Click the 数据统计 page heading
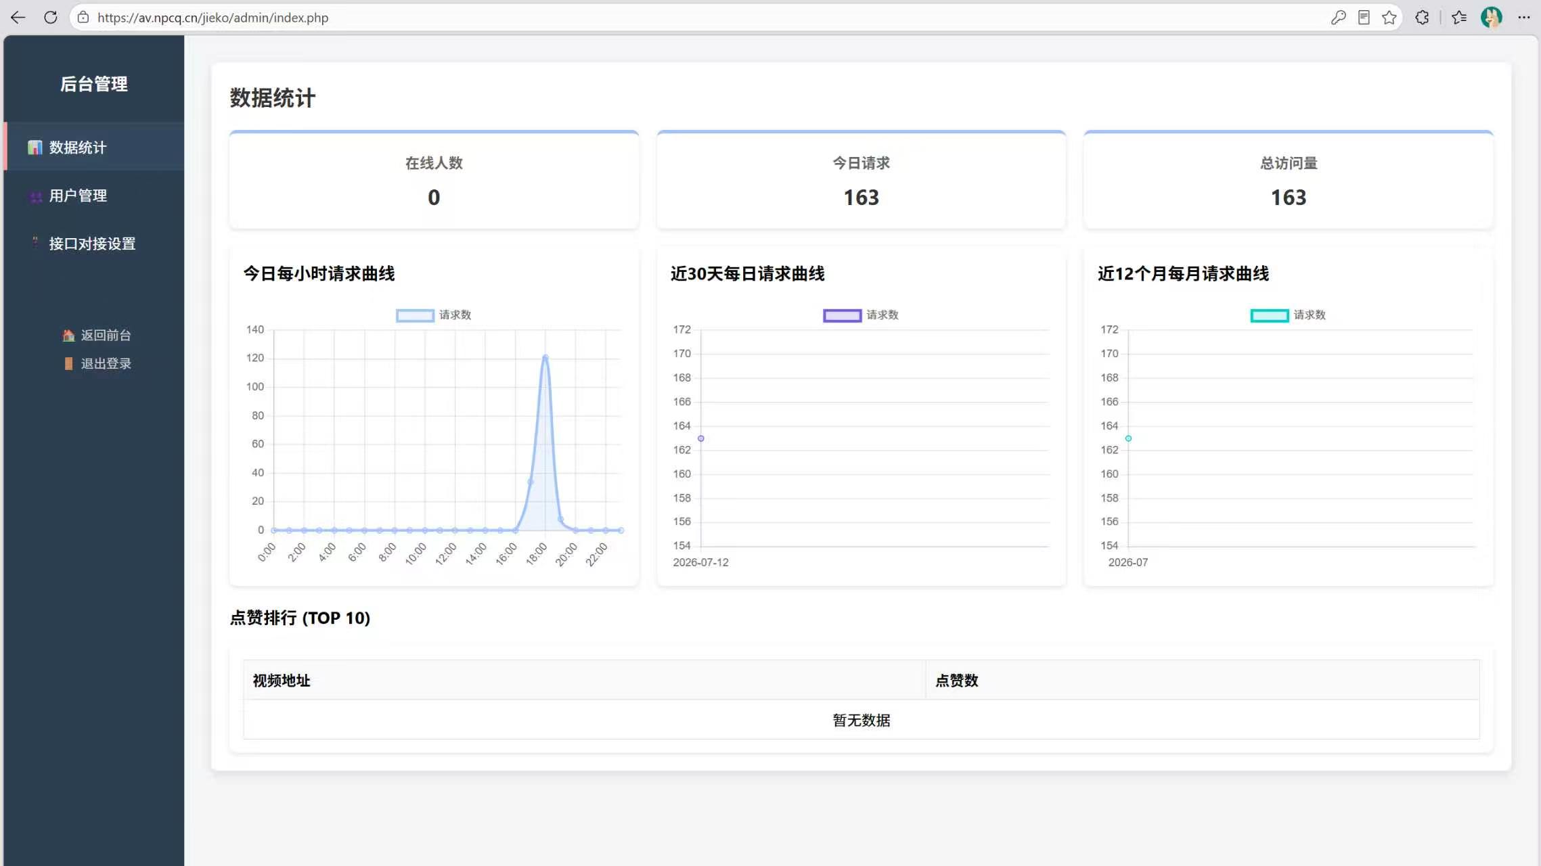1541x866 pixels. 272,98
